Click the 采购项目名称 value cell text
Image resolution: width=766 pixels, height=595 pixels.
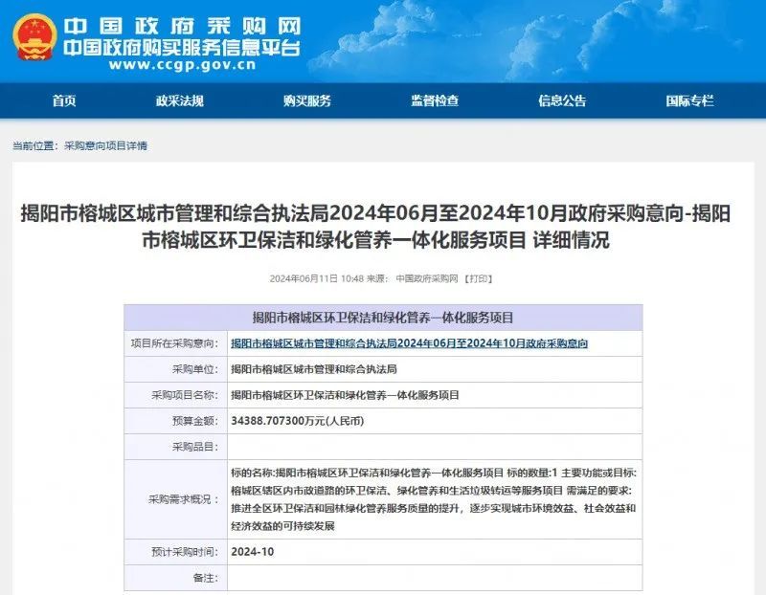(x=345, y=395)
